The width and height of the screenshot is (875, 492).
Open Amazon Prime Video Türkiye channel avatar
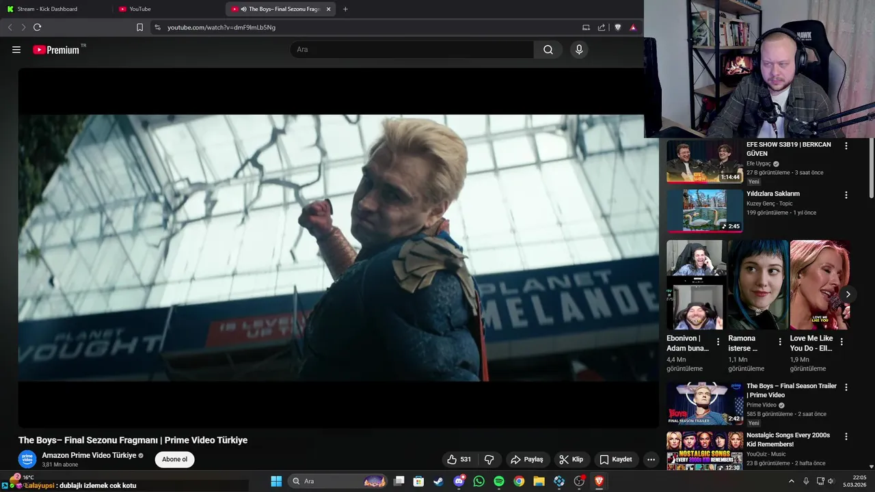click(x=27, y=459)
